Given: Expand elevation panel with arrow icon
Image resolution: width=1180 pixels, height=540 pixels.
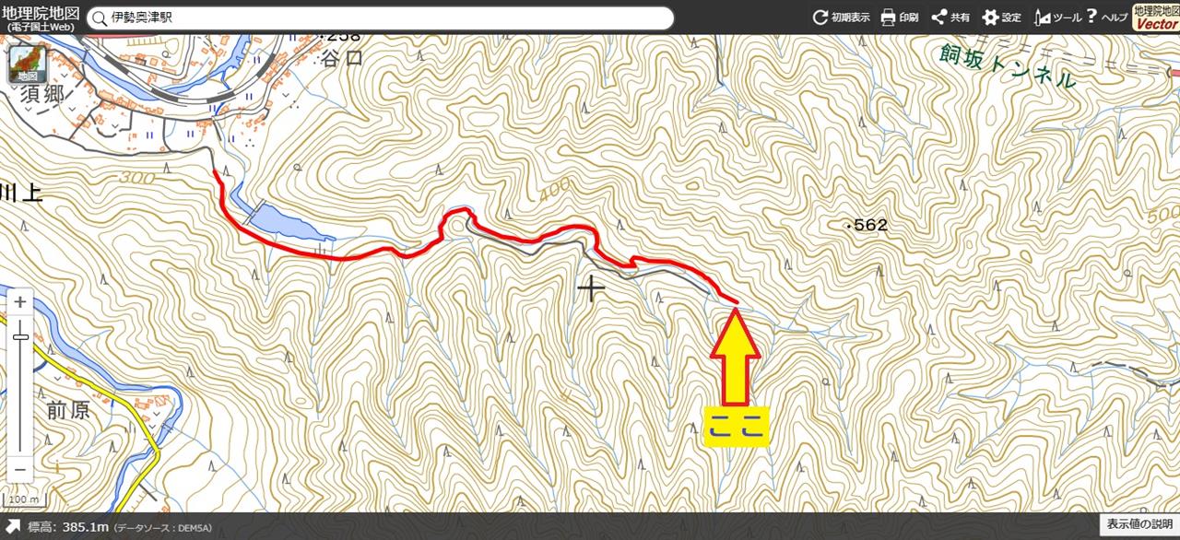Looking at the screenshot, I should 14,527.
